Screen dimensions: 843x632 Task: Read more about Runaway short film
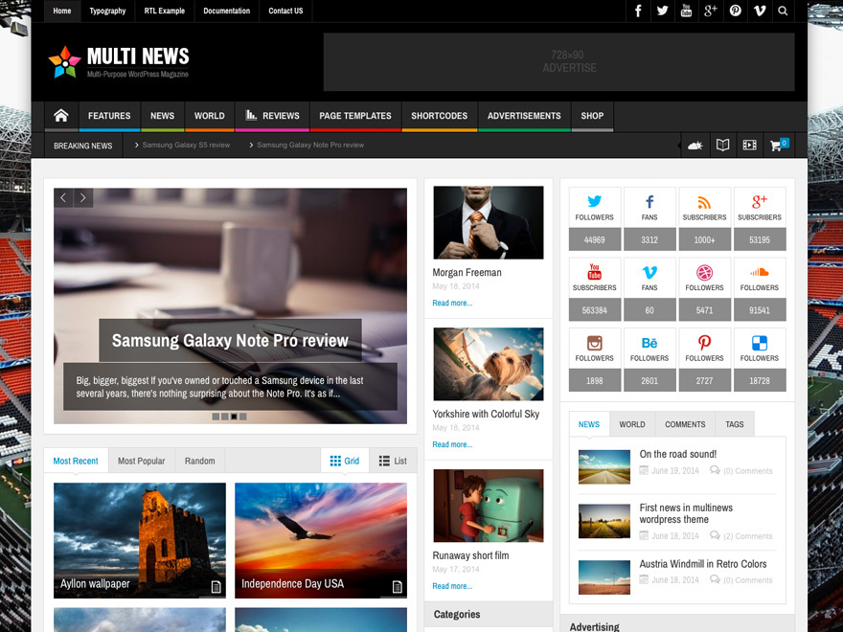point(452,586)
